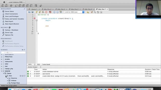
Task: Switch to the SQL File 6 tab
Action: [x=88, y=9]
